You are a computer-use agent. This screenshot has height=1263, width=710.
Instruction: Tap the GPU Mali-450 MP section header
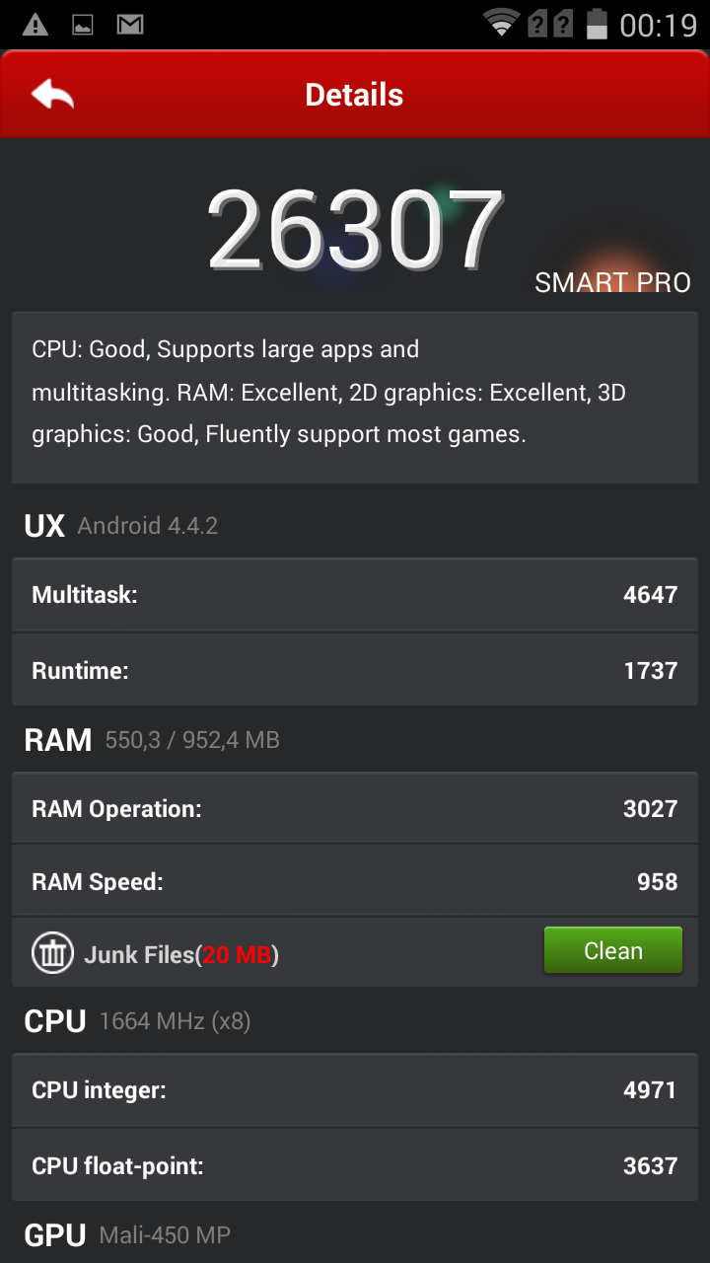click(x=127, y=1234)
